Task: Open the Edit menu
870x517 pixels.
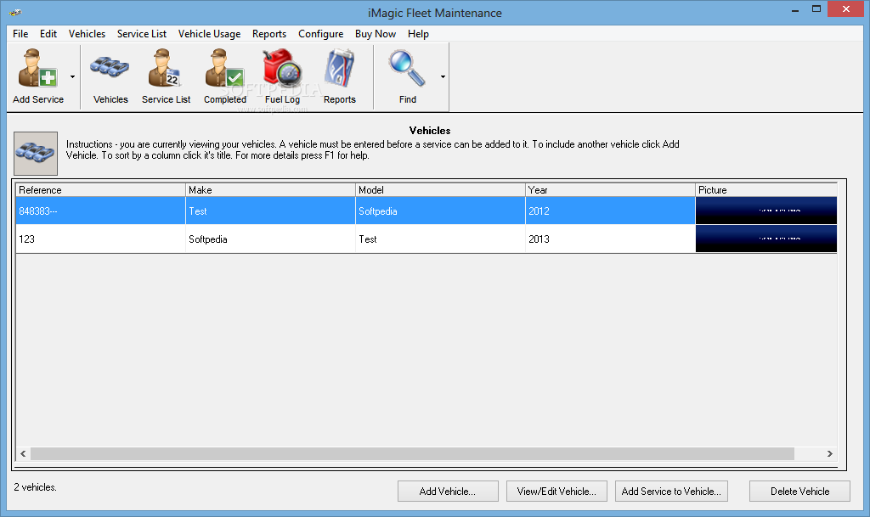Action: pyautogui.click(x=48, y=34)
